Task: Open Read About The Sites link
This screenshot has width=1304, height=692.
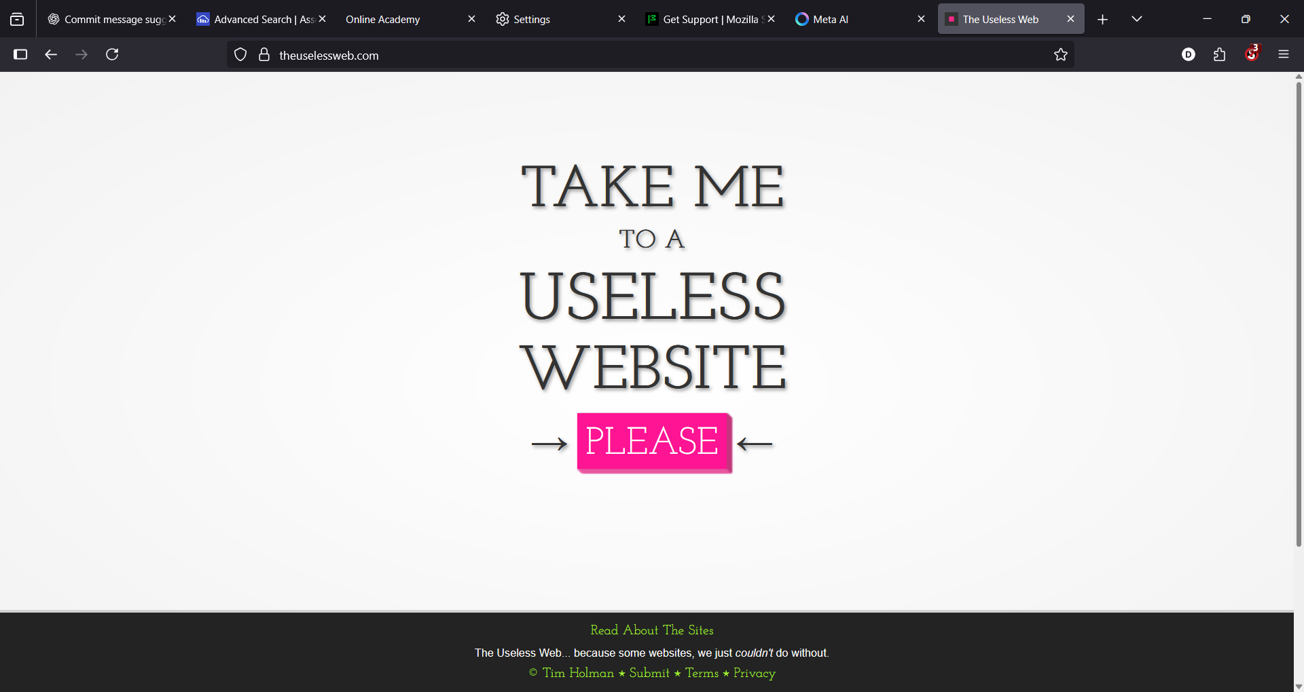Action: [652, 630]
